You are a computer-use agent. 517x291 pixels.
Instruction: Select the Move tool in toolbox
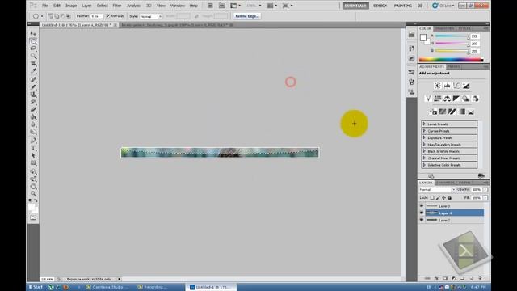point(33,33)
